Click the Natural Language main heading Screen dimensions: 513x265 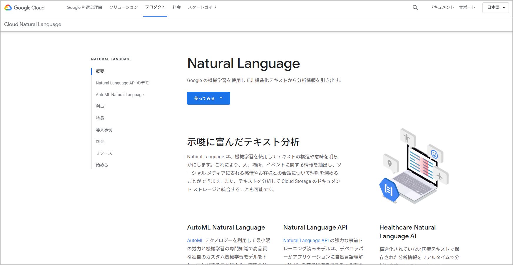pos(243,64)
